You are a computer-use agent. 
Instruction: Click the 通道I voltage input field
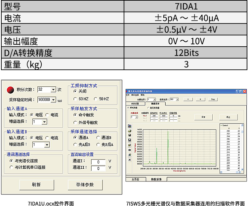[x=98, y=162]
